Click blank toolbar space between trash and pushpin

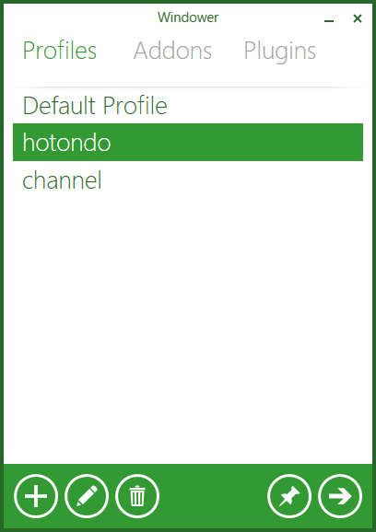coord(213,496)
